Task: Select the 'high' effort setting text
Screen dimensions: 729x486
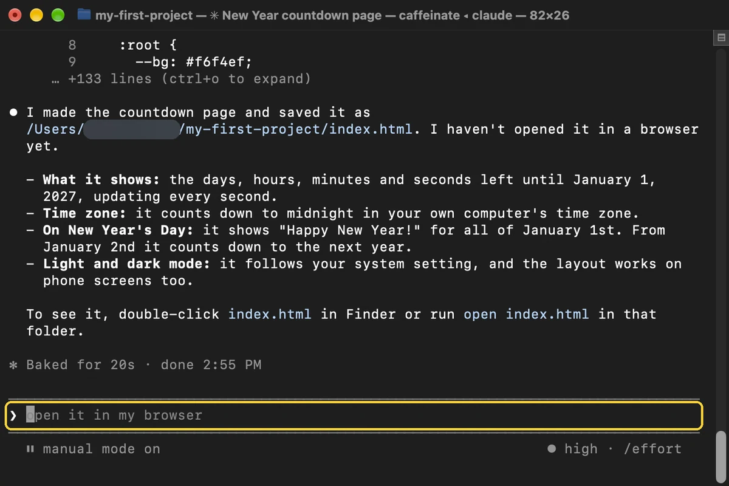Action: pyautogui.click(x=581, y=449)
